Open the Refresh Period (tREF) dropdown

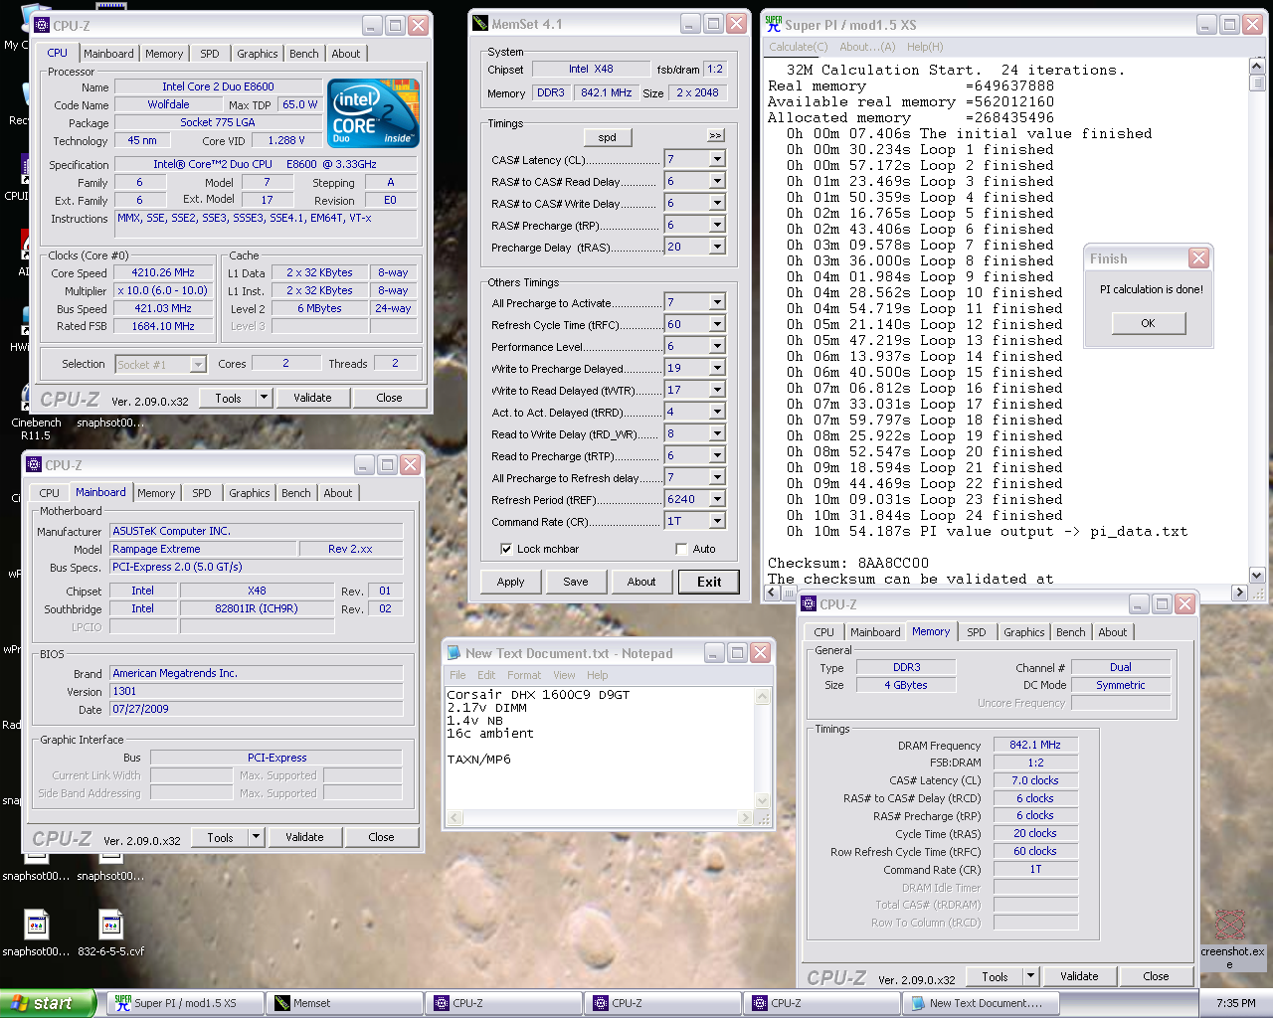(x=717, y=499)
